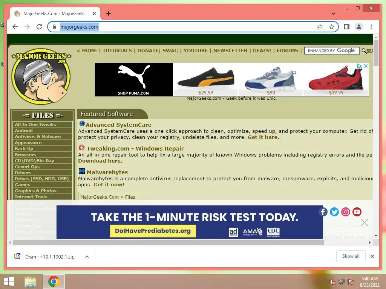
Task: Click the Google enhanced search box
Action: [x=332, y=51]
